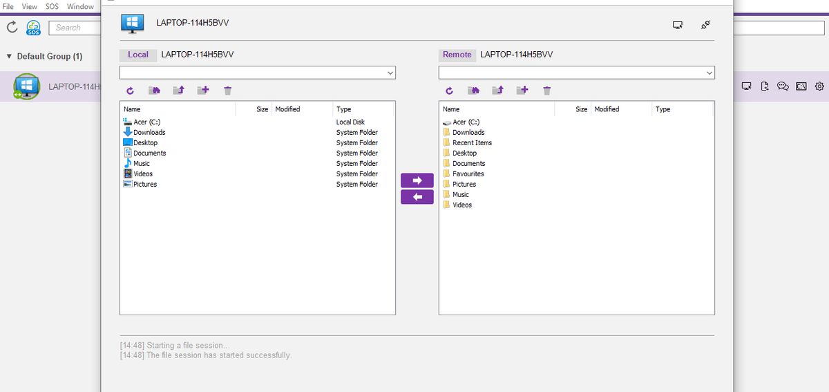Open the Window menu
This screenshot has width=829, height=392.
tap(80, 6)
